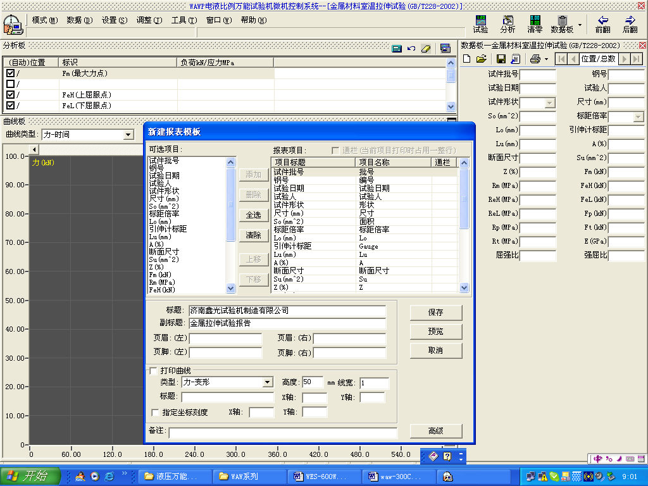The width and height of the screenshot is (648, 486).
Task: Open the 设置(S) menu
Action: tap(115, 20)
